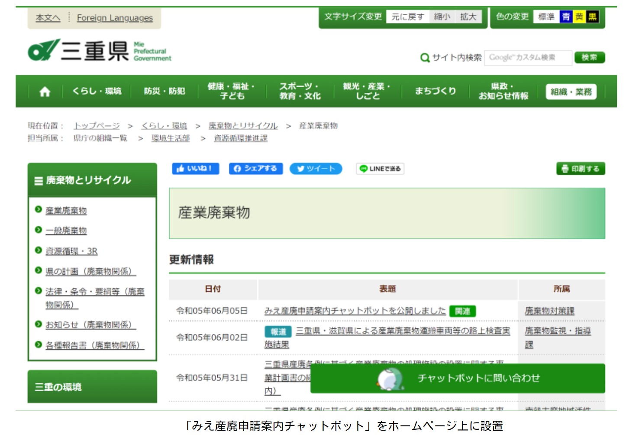Print the page with 印刷する button
Image resolution: width=632 pixels, height=435 pixels.
(x=580, y=169)
